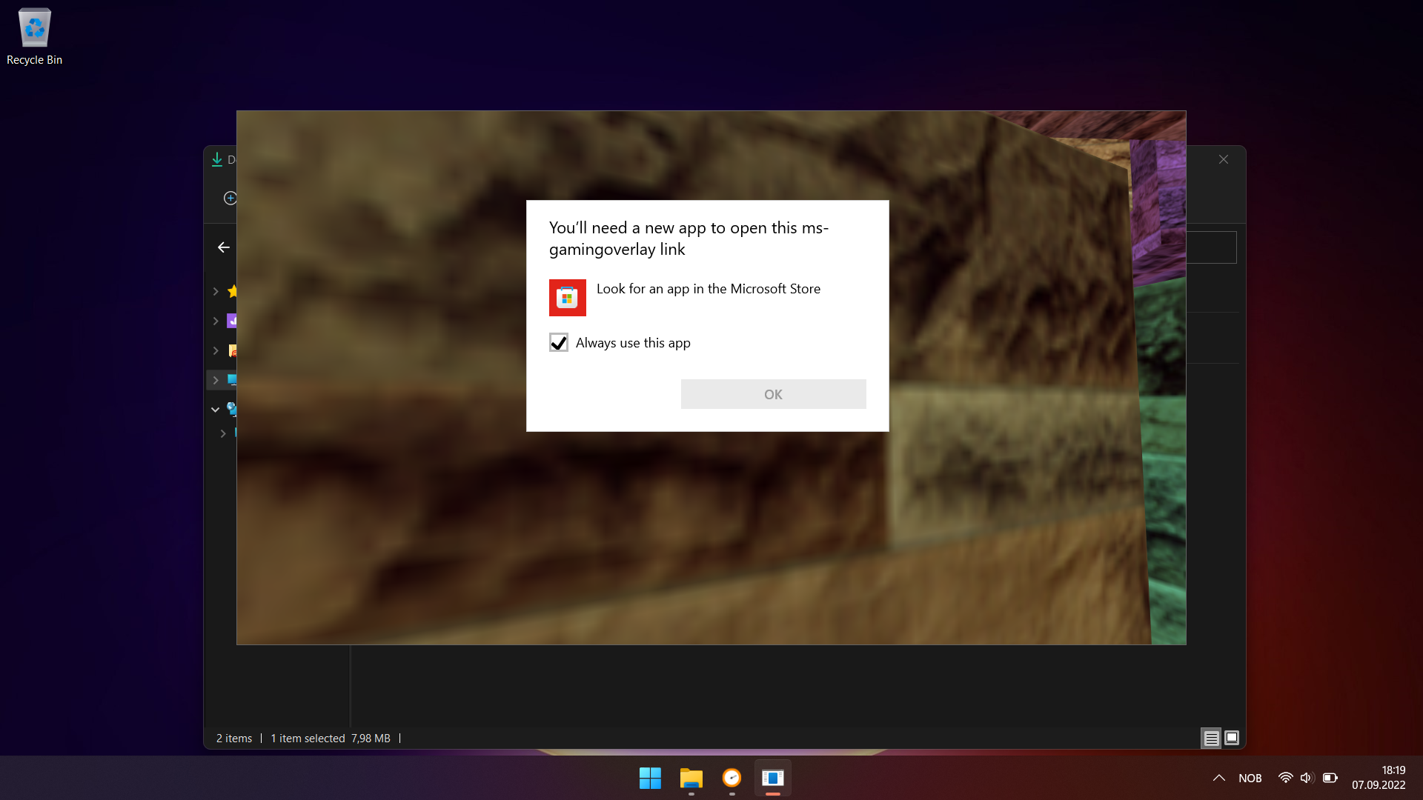This screenshot has height=800, width=1423.
Task: Collapse the Network node
Action: click(215, 409)
